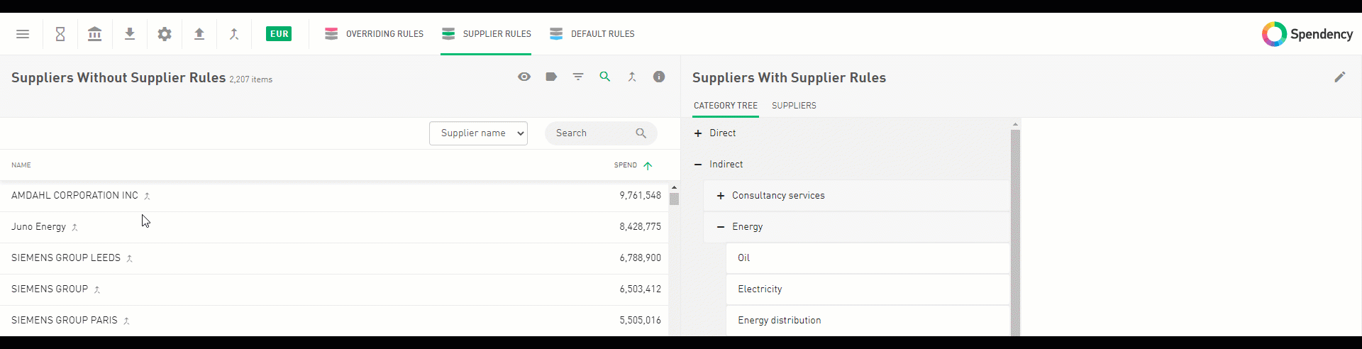
Task: Open the hamburger main menu
Action: (x=23, y=34)
